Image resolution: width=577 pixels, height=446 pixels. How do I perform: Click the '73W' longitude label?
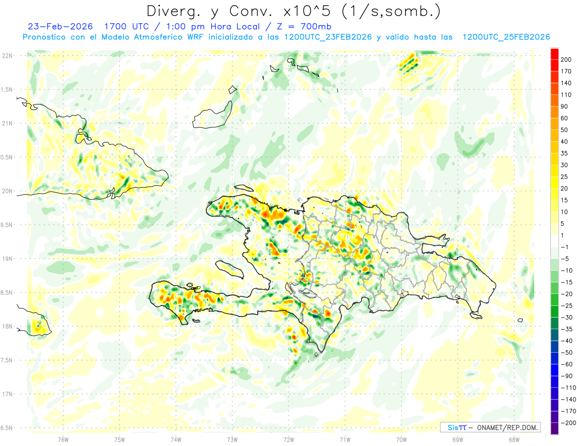232,439
